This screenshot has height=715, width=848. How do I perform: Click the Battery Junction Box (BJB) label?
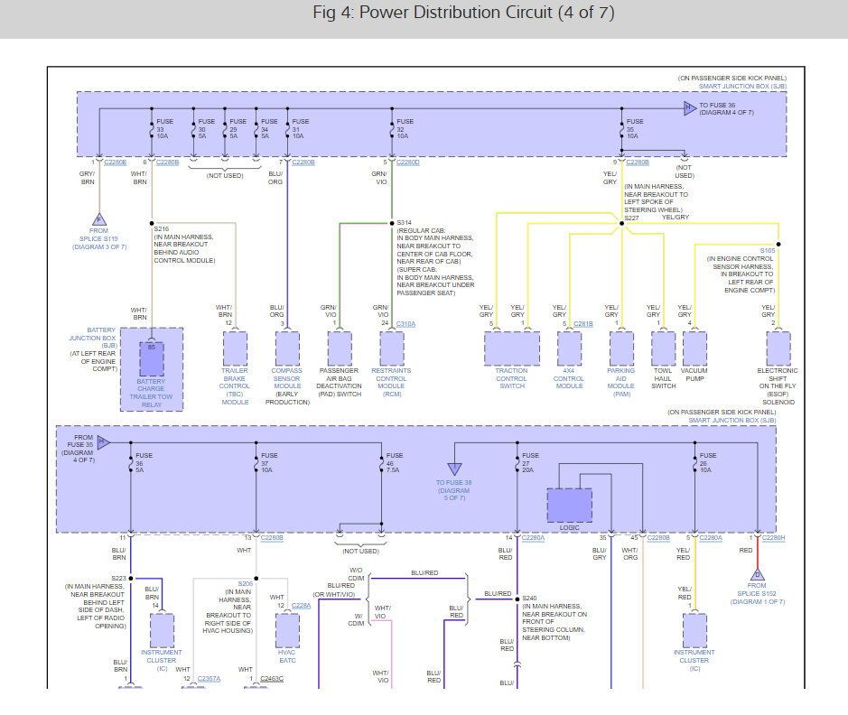coord(93,338)
